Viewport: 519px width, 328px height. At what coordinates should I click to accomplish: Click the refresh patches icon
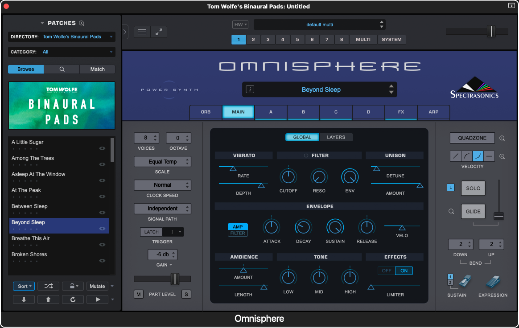click(x=73, y=299)
